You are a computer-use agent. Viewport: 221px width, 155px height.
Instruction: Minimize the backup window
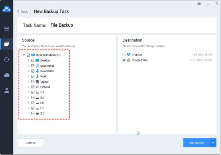pos(208,4)
